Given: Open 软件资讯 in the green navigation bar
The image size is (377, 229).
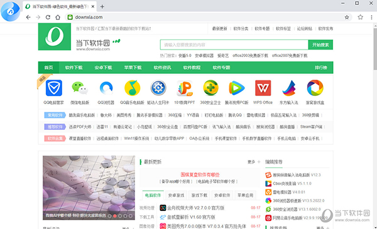Looking at the screenshot, I should (x=162, y=68).
